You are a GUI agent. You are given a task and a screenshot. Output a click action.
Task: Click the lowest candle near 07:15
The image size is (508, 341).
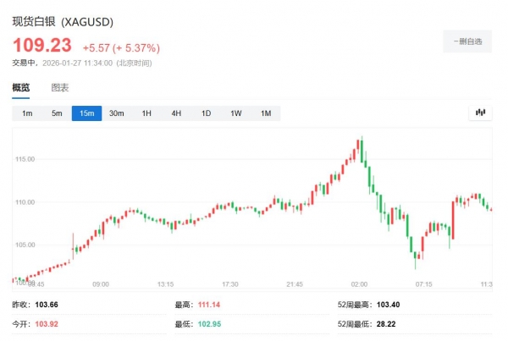(x=416, y=258)
